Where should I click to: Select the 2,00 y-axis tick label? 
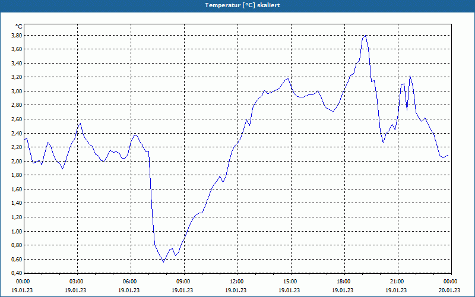coord(17,161)
